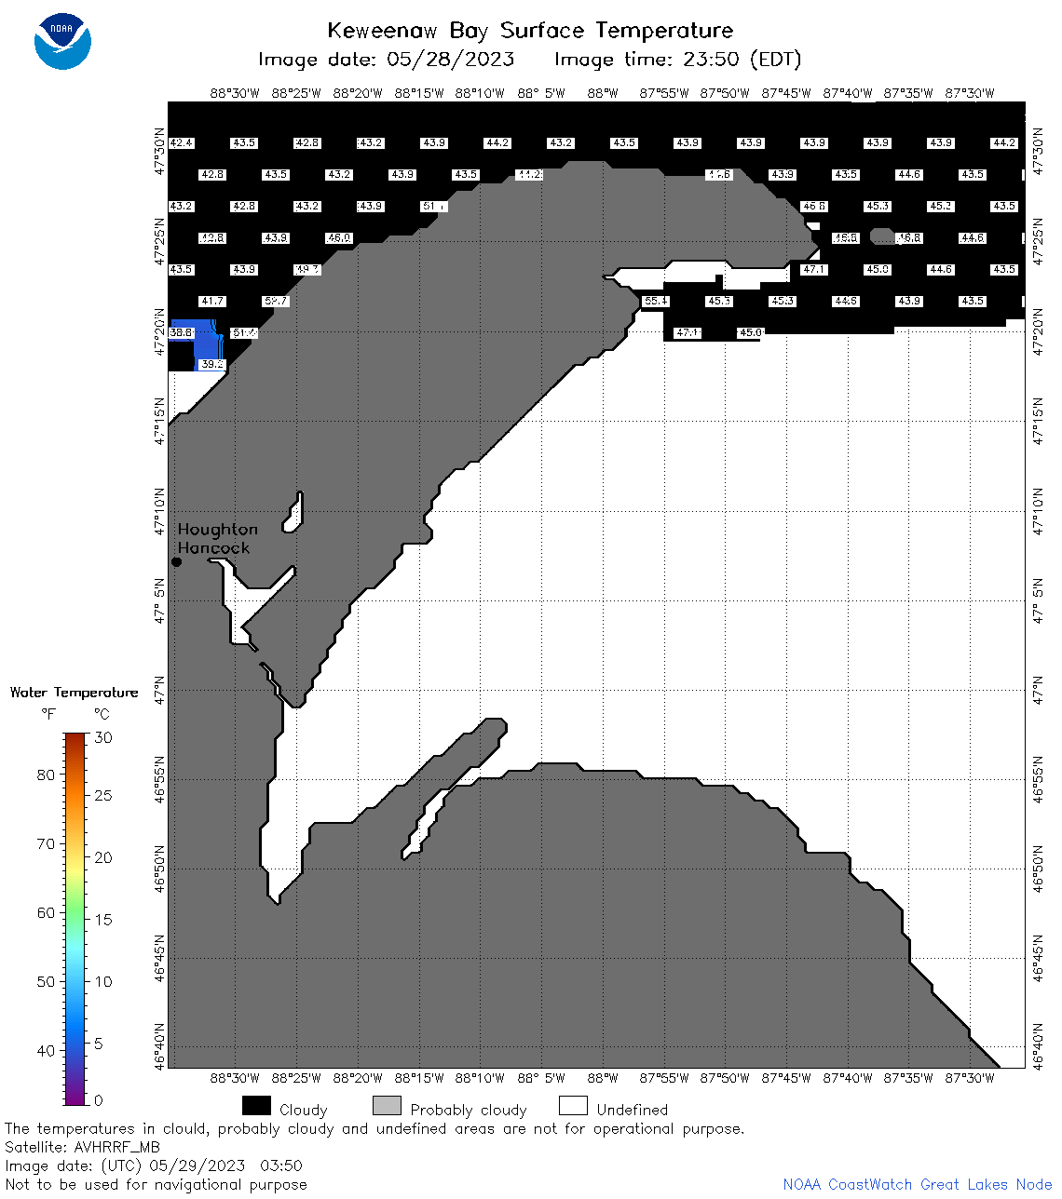This screenshot has width=1062, height=1199.
Task: Click the Water Temperature legend heading
Action: (74, 692)
